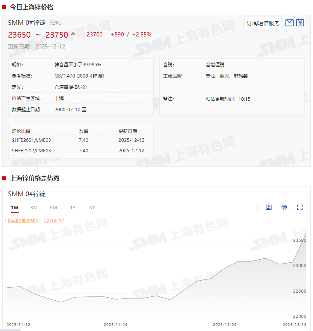This screenshot has height=331, width=313.
Task: Click the spec value 锌含量不小于99.995%
Action: coord(78,65)
